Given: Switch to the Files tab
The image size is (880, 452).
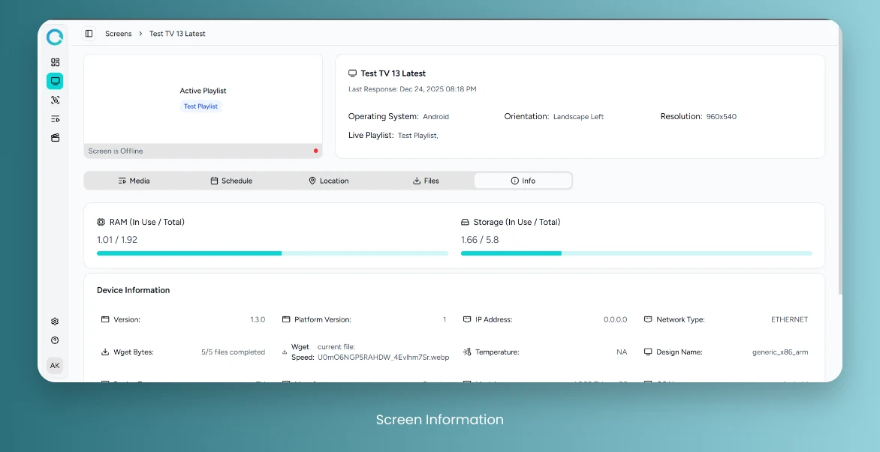Looking at the screenshot, I should click(426, 181).
